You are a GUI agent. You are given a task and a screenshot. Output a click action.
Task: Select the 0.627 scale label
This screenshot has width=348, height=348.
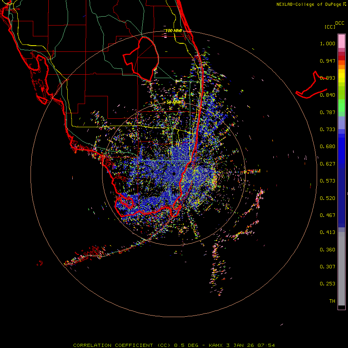click(328, 164)
